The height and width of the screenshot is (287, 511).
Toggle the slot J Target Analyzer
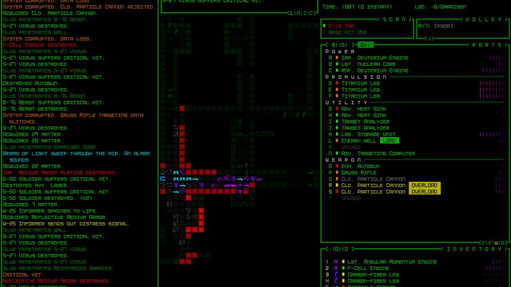tap(365, 128)
